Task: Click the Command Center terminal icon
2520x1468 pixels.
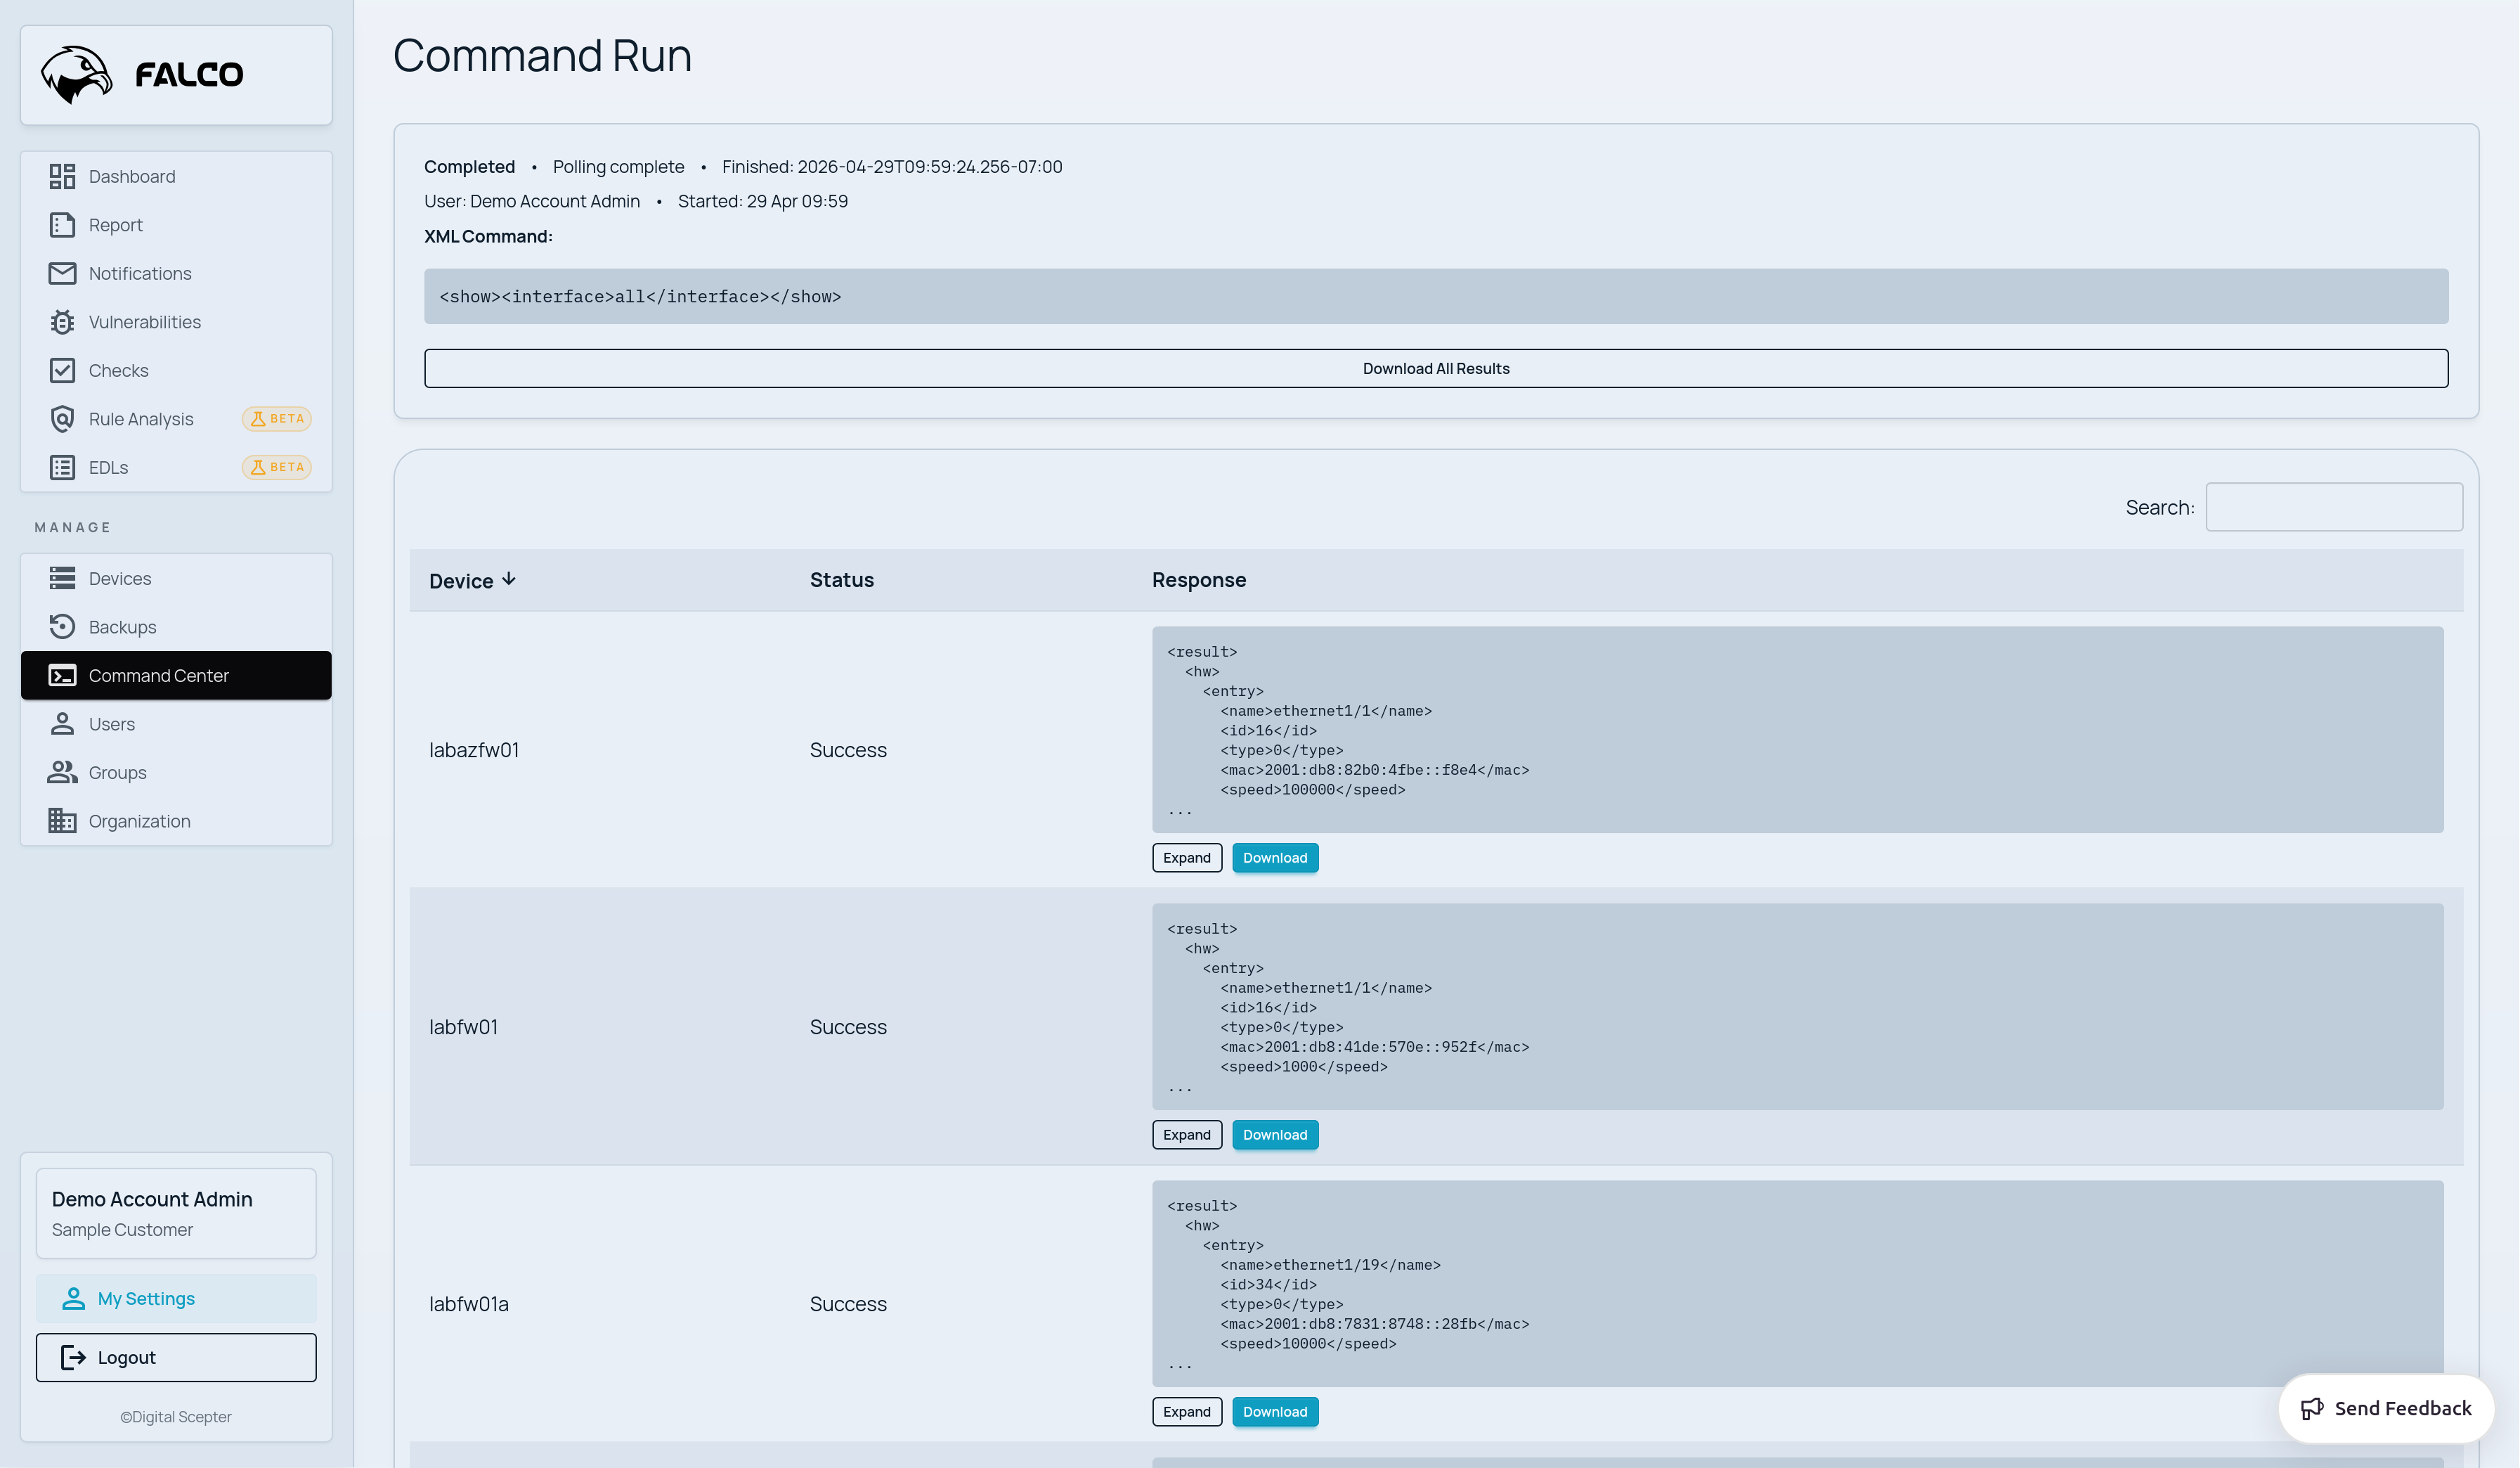Action: coord(62,676)
